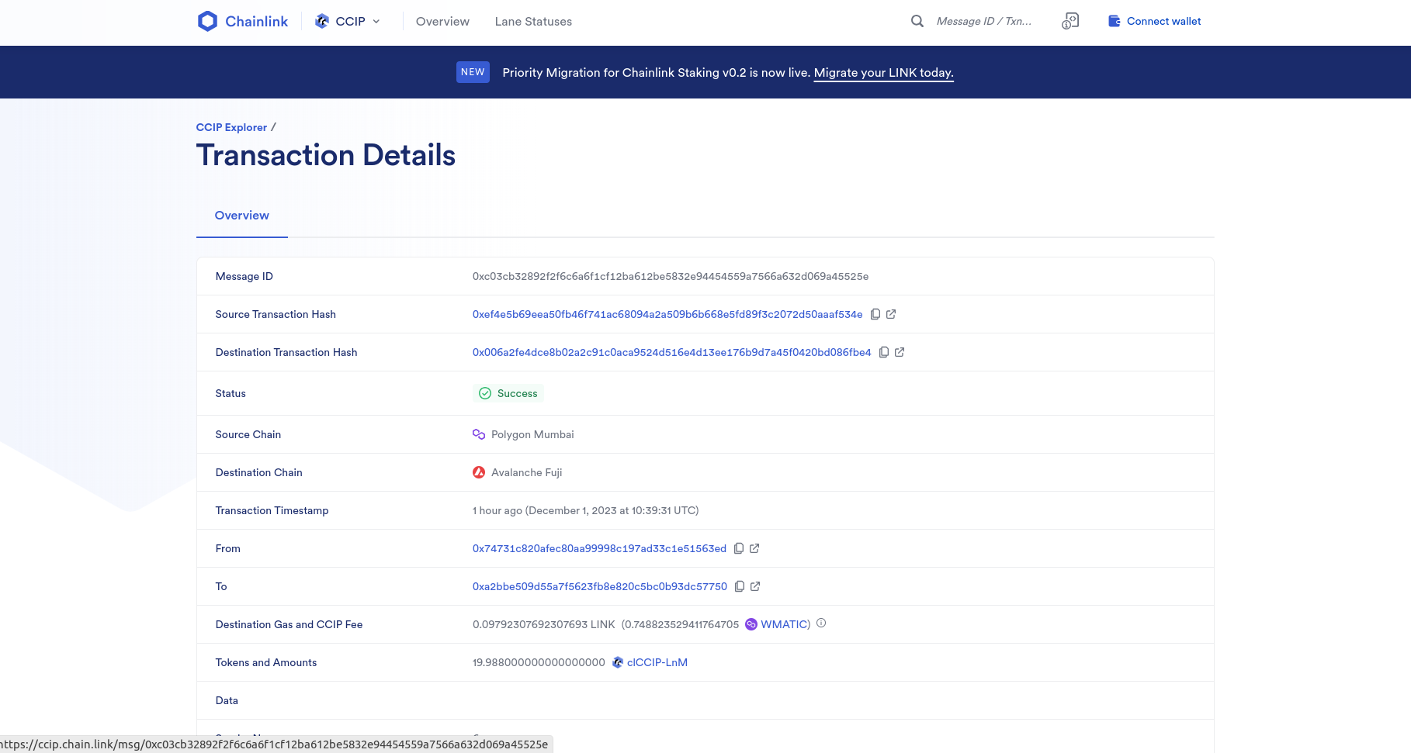Viewport: 1411px width, 753px height.
Task: Click the 'Source Chain' row label
Action: pos(248,434)
